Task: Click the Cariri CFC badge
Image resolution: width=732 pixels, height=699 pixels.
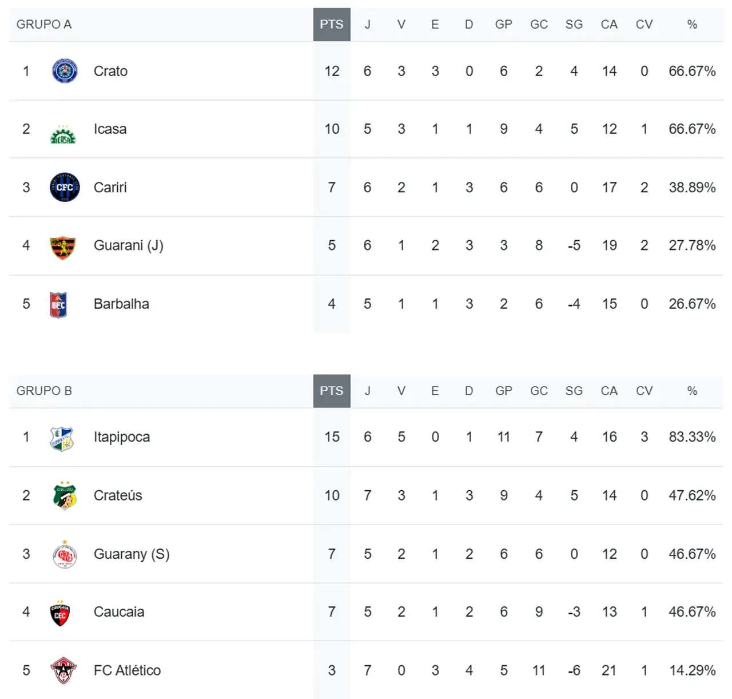Action: point(65,187)
